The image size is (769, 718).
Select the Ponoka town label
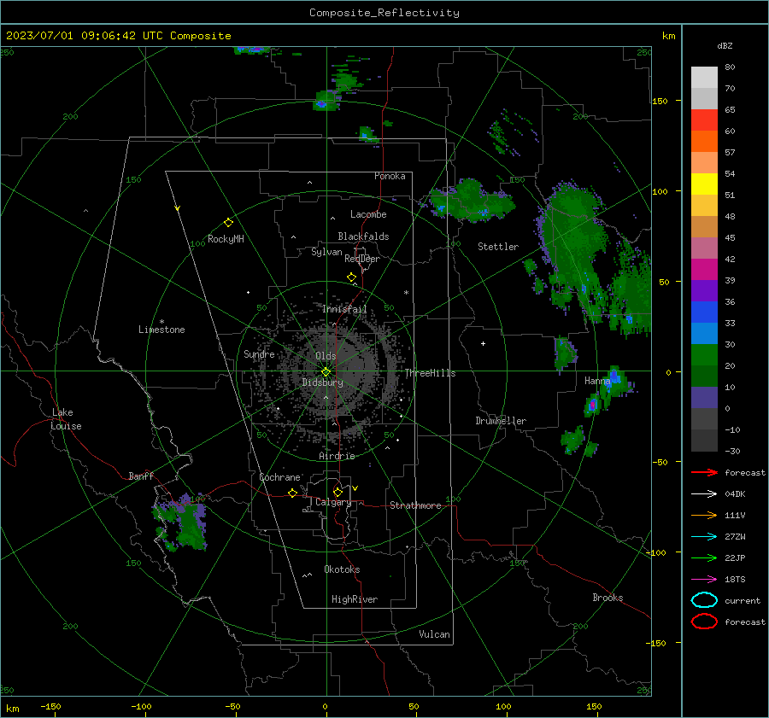(x=390, y=176)
